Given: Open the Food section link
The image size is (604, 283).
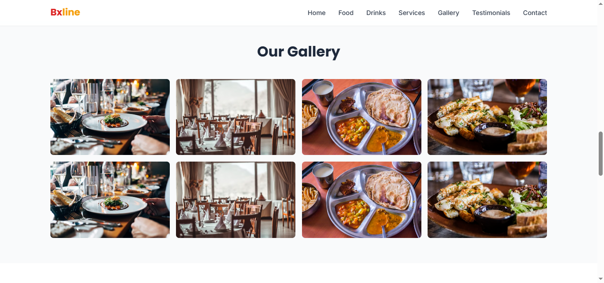Looking at the screenshot, I should pos(346,13).
